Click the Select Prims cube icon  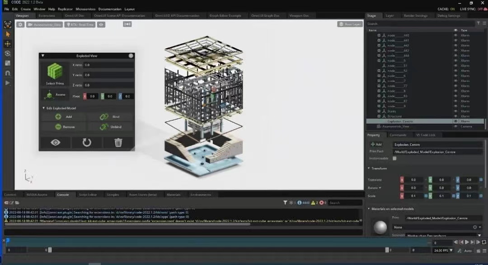pyautogui.click(x=55, y=72)
